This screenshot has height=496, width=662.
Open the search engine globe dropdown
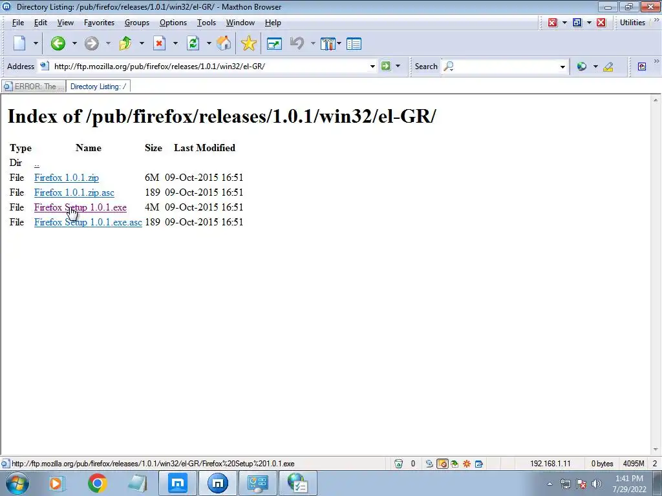pyautogui.click(x=595, y=67)
